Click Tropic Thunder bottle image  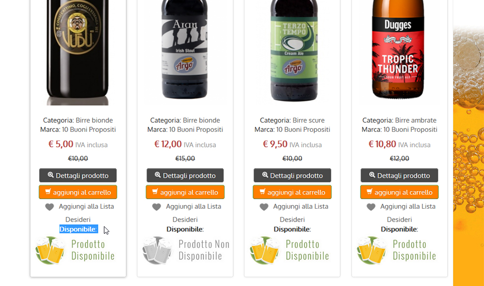click(398, 49)
